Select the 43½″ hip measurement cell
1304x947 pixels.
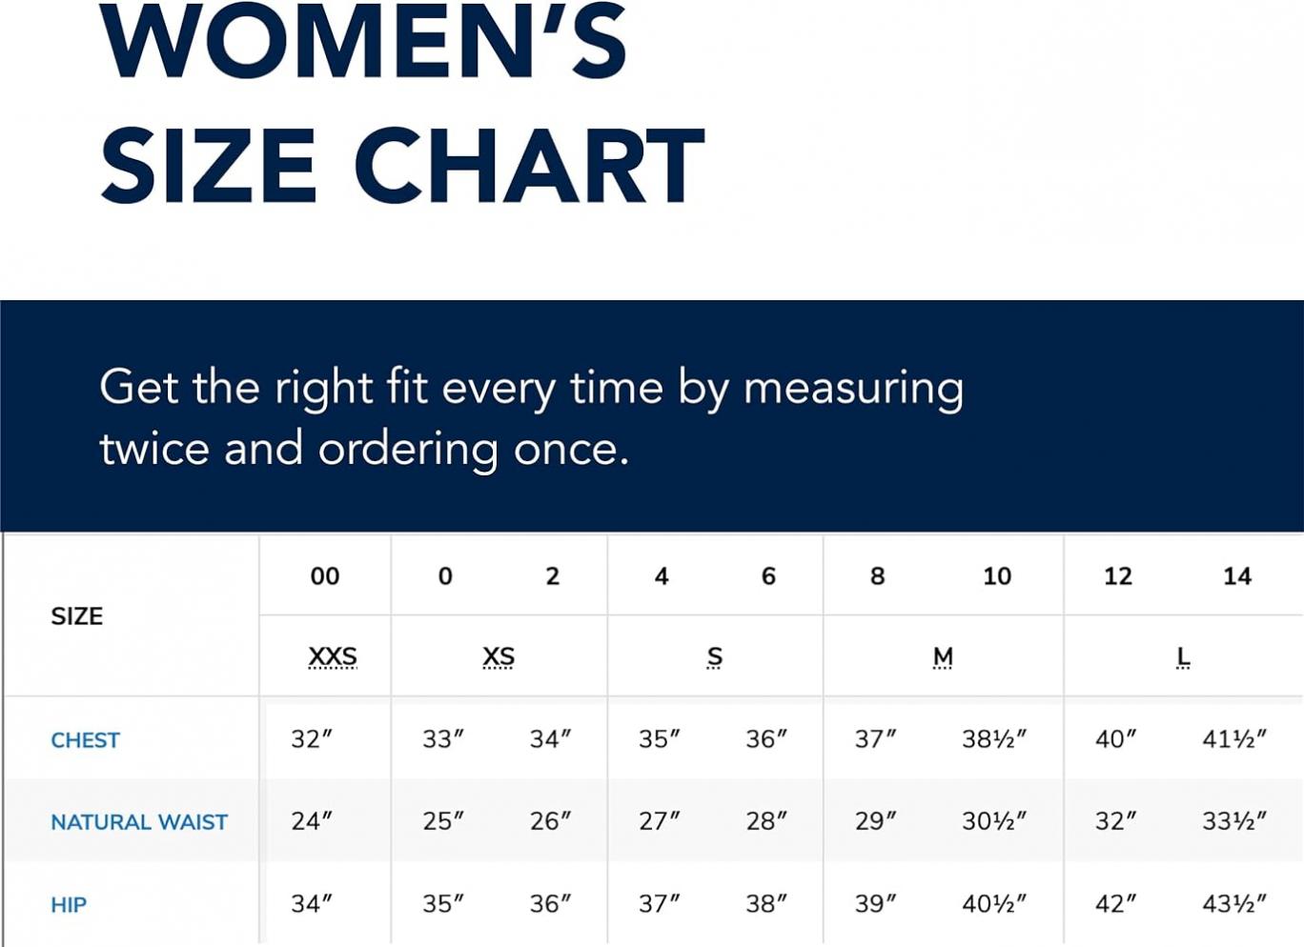click(1234, 903)
